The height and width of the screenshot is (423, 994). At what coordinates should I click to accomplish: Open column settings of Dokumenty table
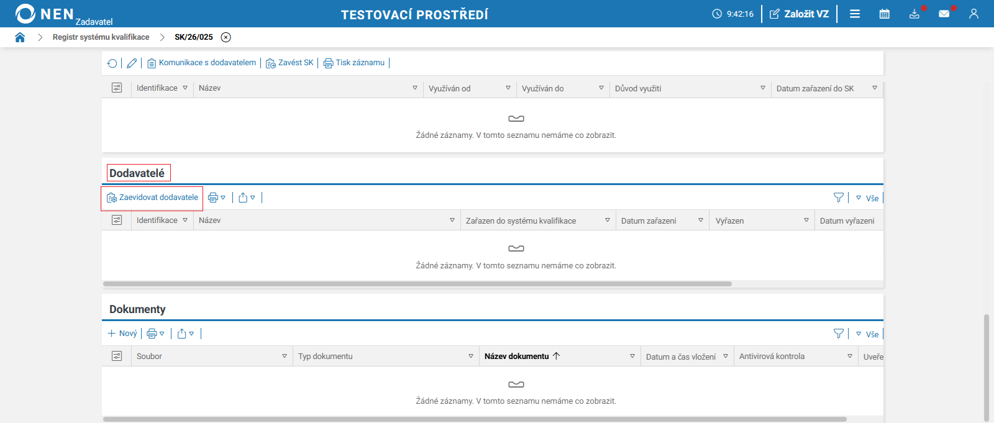[117, 356]
